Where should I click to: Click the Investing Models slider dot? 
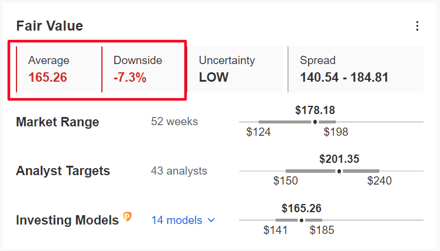click(302, 220)
